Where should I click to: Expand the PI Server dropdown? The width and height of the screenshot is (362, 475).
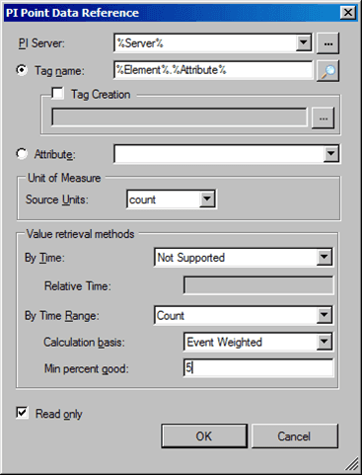click(x=304, y=42)
